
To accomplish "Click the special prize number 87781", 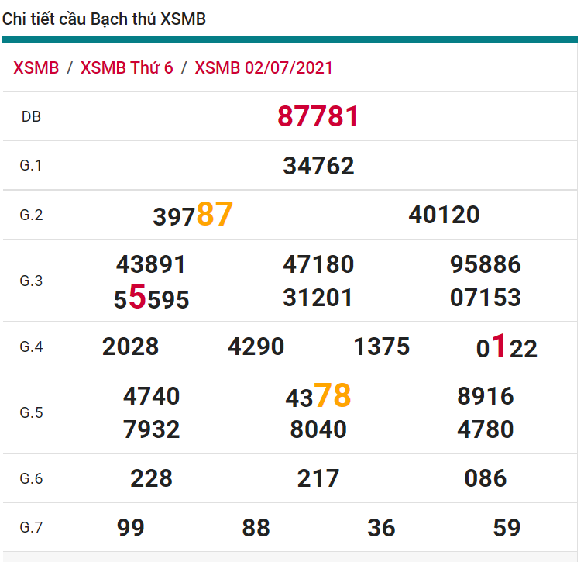I will click(x=318, y=117).
